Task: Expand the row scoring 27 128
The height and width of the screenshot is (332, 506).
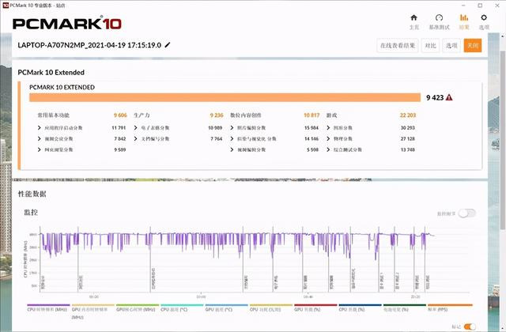Action: point(328,139)
